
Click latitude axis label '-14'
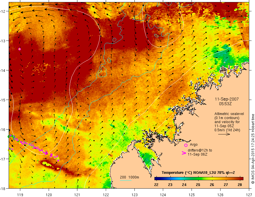(3, 70)
